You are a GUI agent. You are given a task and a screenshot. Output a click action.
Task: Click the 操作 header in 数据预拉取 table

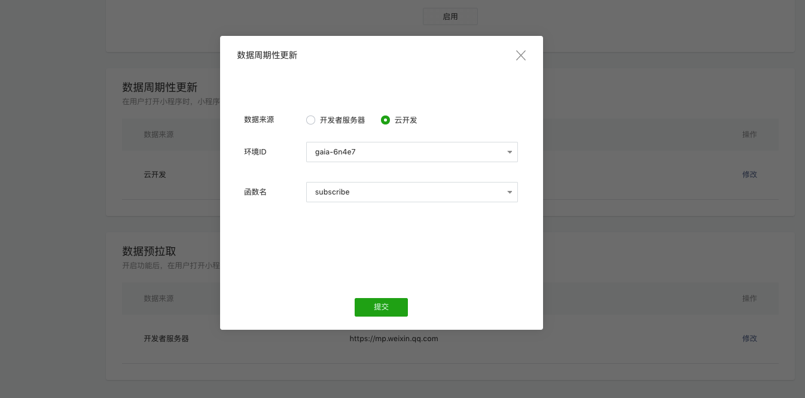[749, 299]
